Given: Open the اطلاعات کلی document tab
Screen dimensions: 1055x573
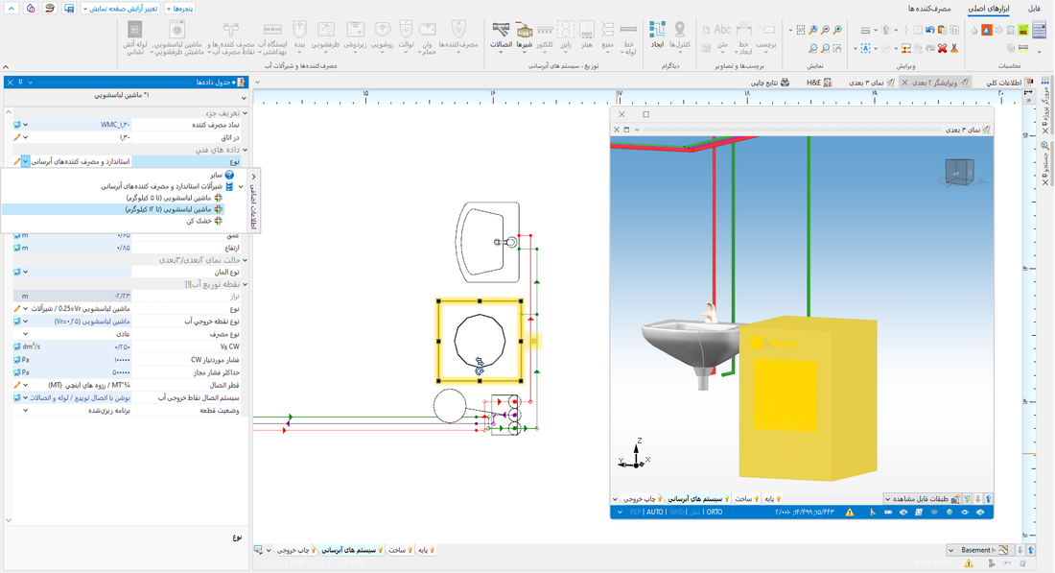Looking at the screenshot, I should pyautogui.click(x=1009, y=83).
